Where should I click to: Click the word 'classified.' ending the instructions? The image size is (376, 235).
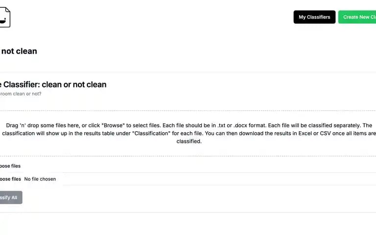pos(189,141)
